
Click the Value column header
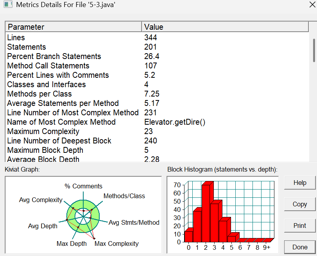[x=225, y=27]
